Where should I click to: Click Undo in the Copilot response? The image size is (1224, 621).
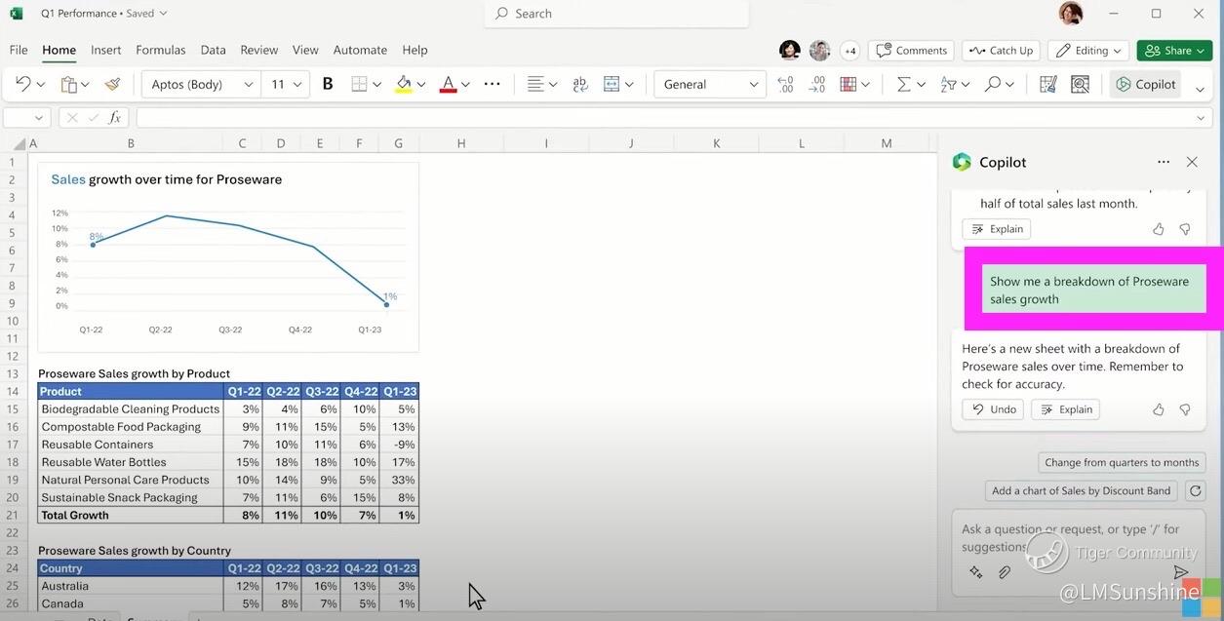coord(993,409)
